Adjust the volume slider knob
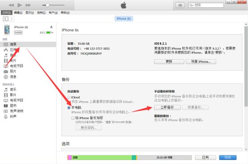Image resolution: width=248 pixels, height=164 pixels. [48, 5]
